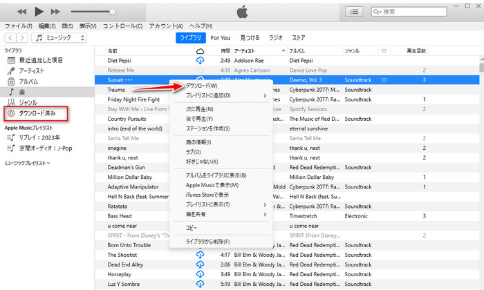Sort by the アーティスト column header
This screenshot has height=290, width=484.
click(259, 51)
